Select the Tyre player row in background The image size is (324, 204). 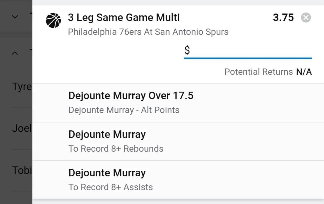click(22, 87)
